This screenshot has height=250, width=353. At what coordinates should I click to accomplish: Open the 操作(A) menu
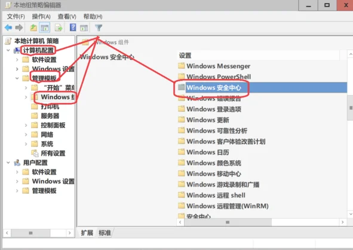click(x=41, y=17)
